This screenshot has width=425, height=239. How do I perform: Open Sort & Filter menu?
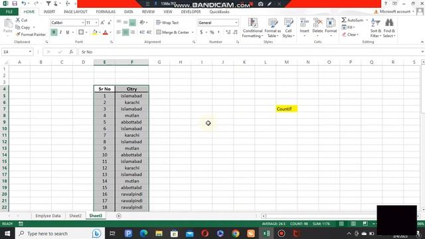click(376, 28)
